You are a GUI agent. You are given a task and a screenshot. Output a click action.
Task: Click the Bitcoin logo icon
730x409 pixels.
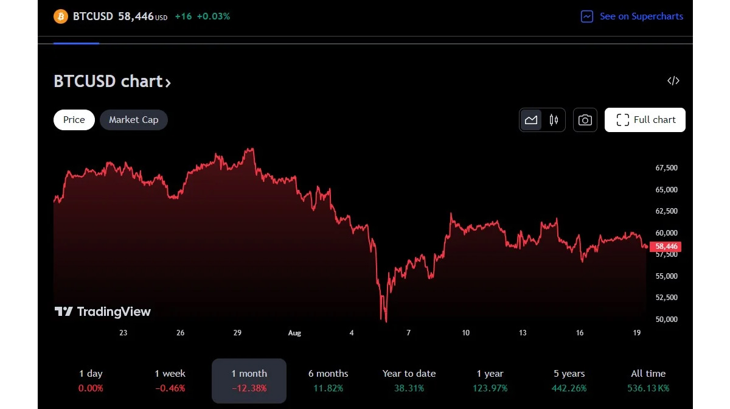[61, 16]
